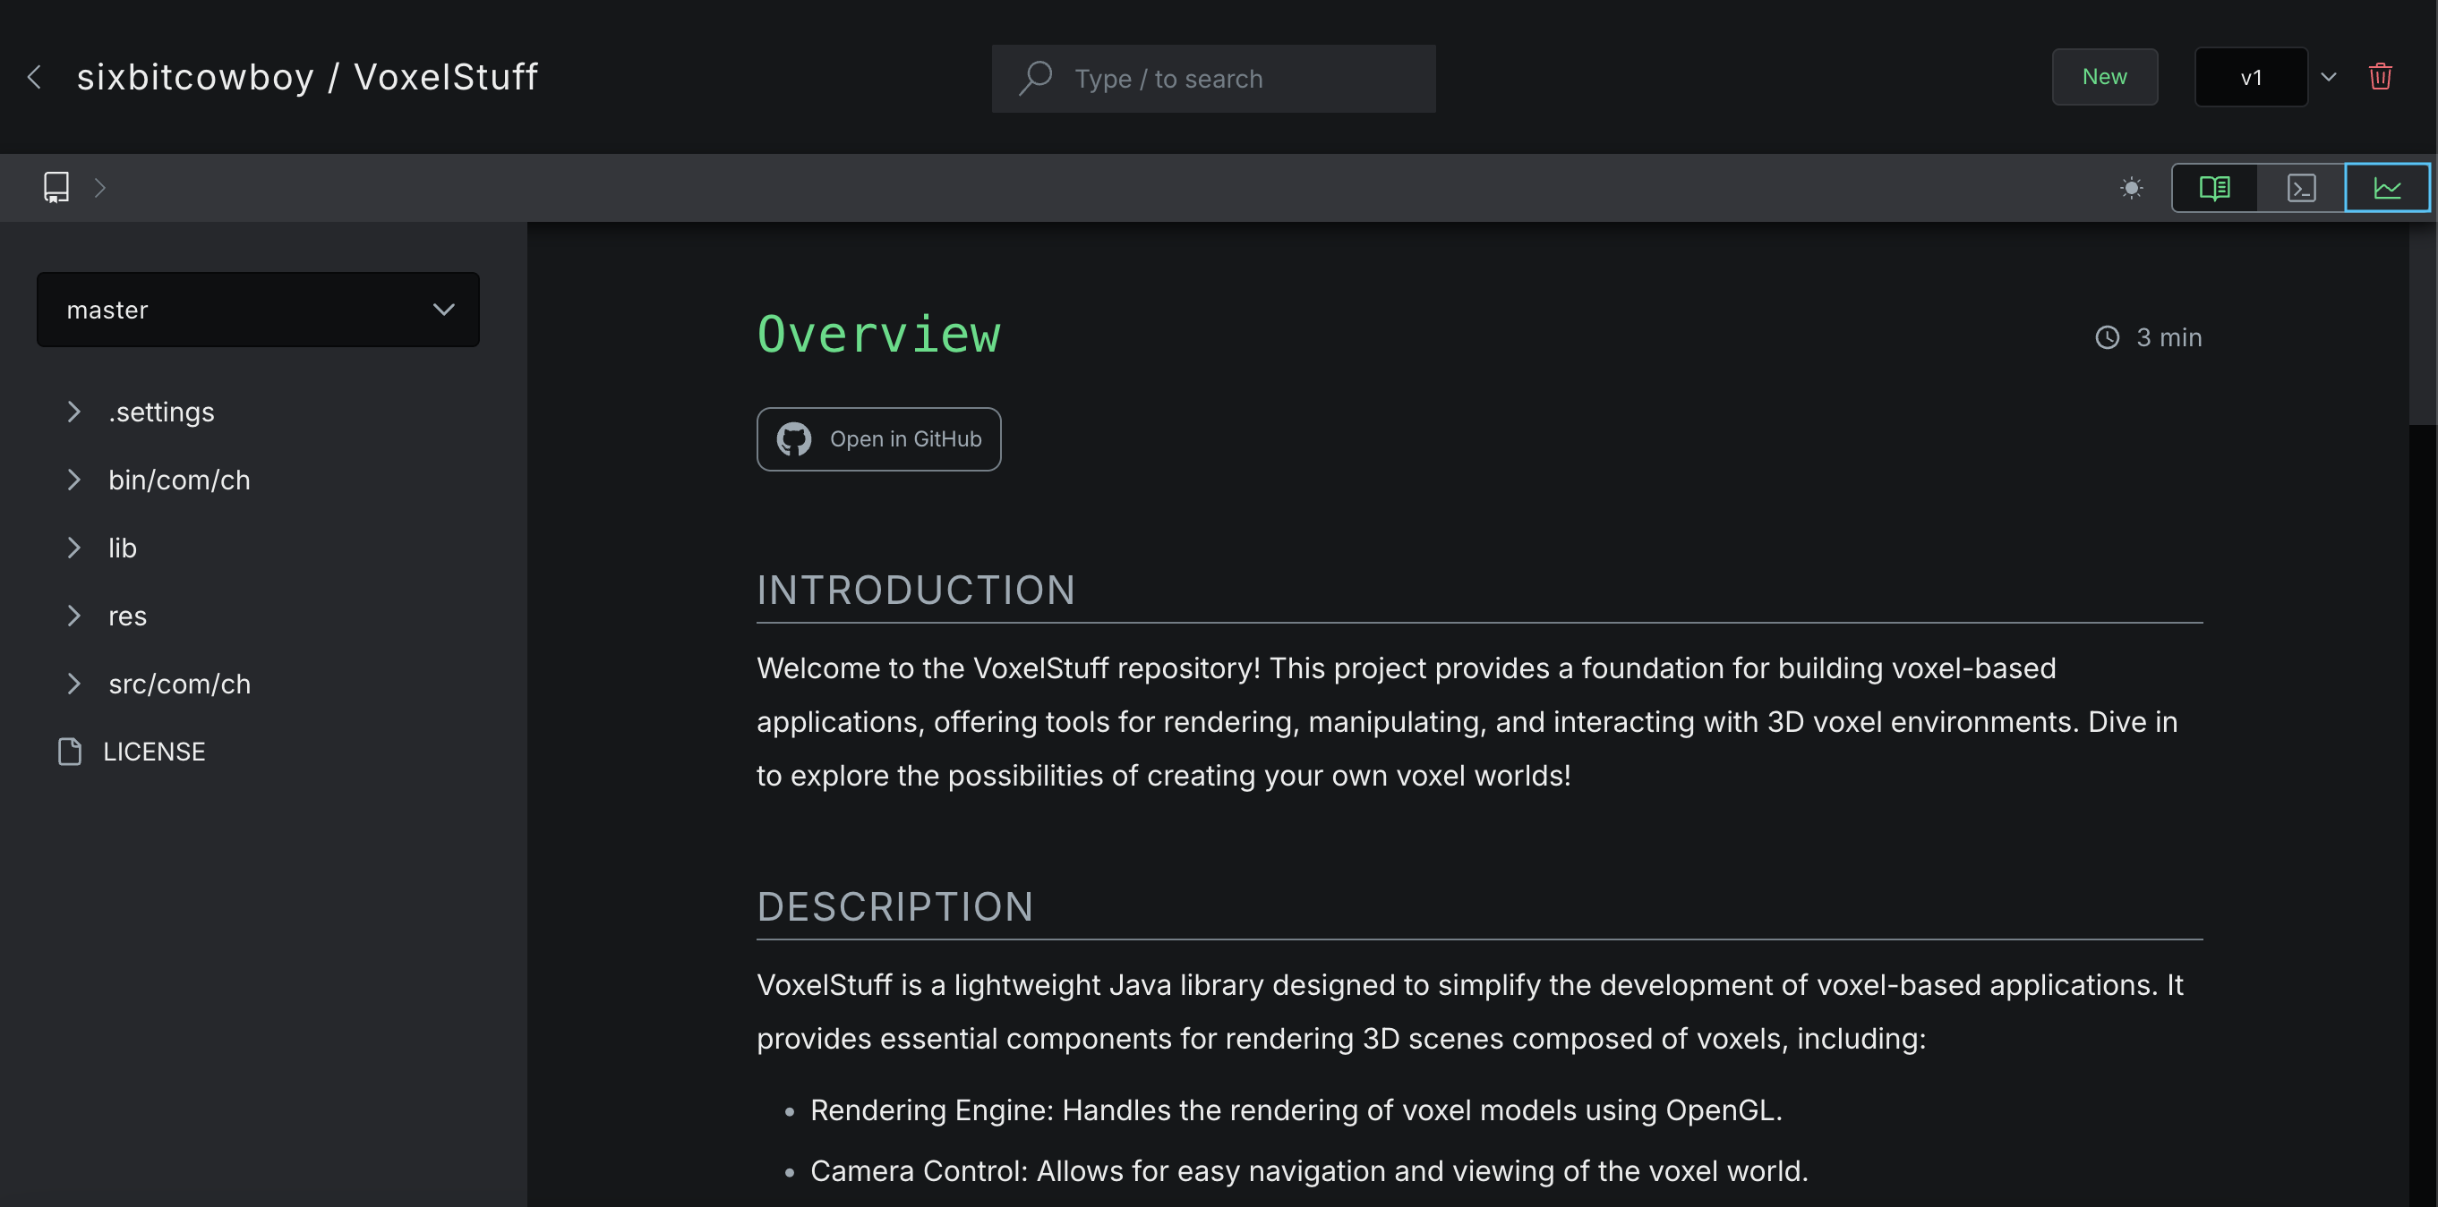
Task: Click the INTRODUCTION section heading
Action: click(x=916, y=591)
